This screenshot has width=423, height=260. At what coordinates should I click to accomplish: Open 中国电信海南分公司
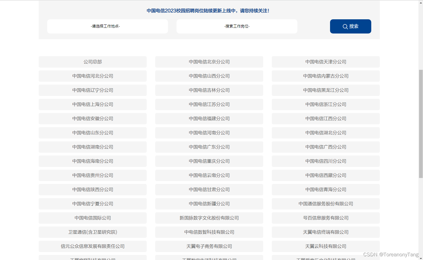tap(93, 161)
